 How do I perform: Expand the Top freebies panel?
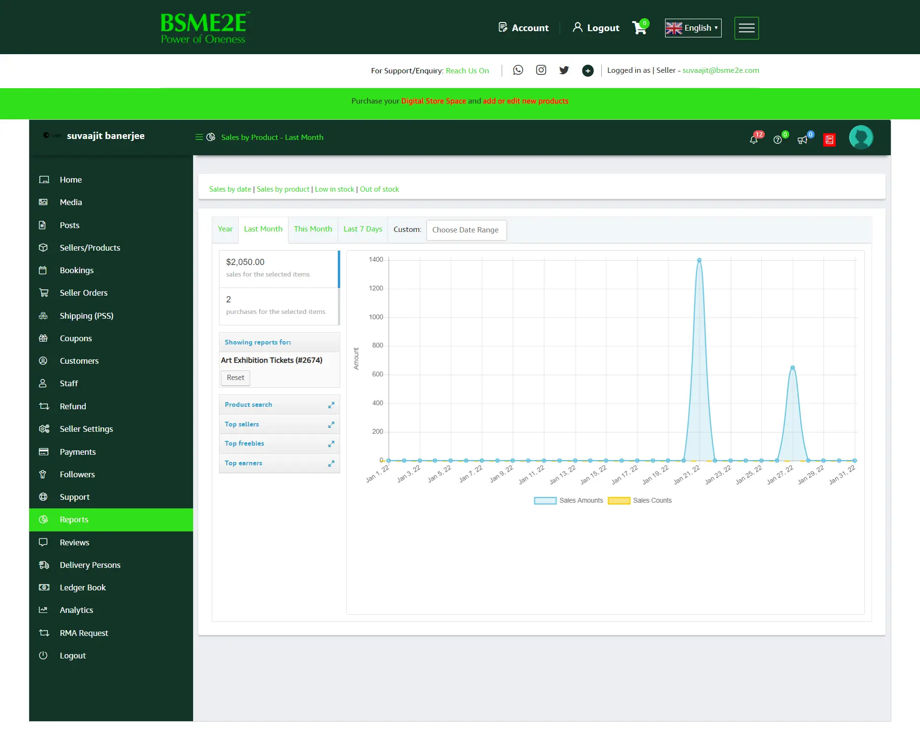[x=279, y=444]
